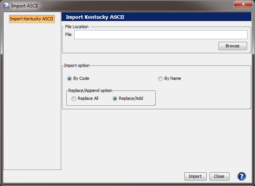Click the Import button

[x=195, y=177]
